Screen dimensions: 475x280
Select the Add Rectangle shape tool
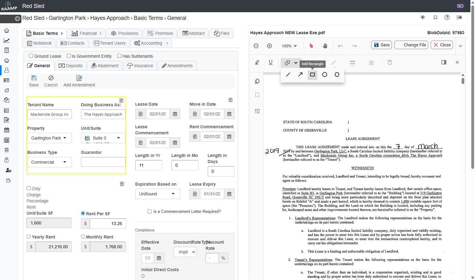pyautogui.click(x=312, y=75)
